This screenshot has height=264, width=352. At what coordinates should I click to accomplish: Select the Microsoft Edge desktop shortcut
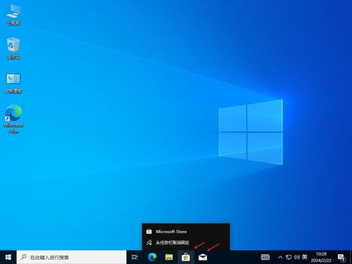[x=13, y=119]
